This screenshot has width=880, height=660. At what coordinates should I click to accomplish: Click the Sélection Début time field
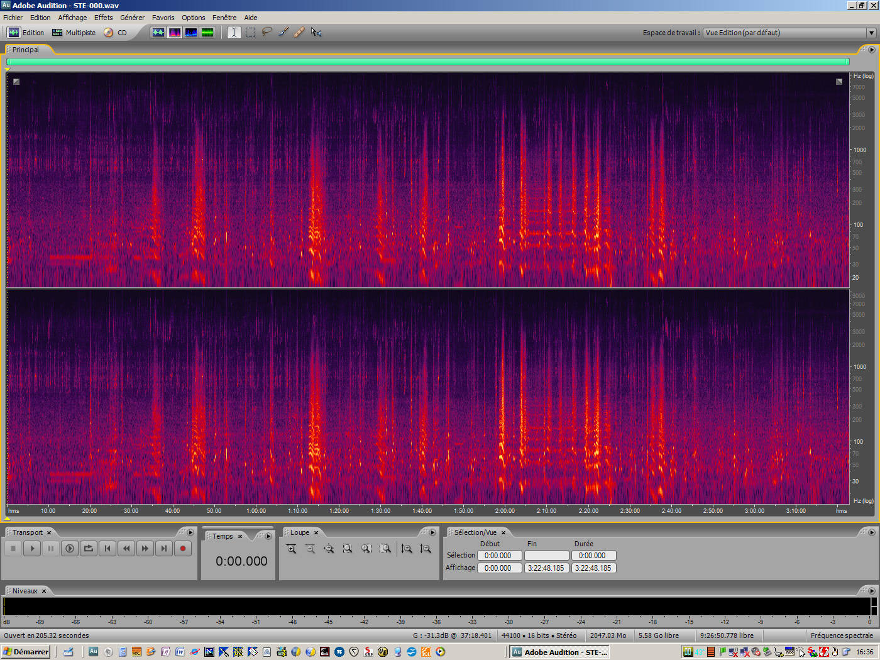499,556
